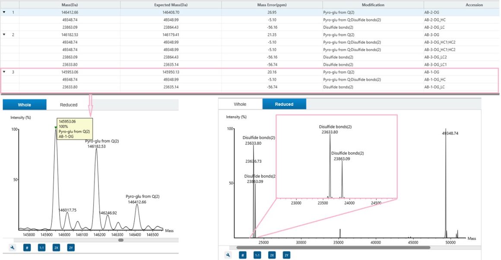Open the wrench settings icon below the Reduced spectrum

point(228,255)
